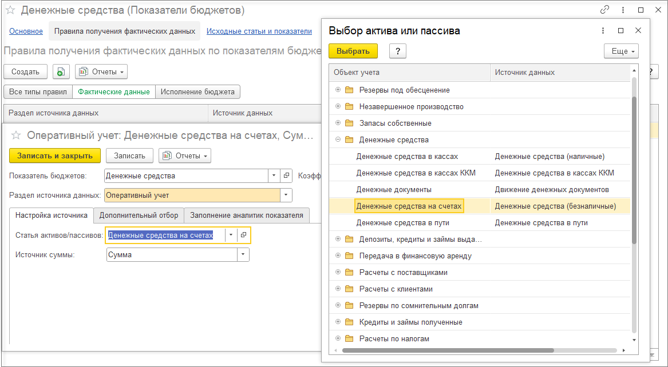Switch to Все типы правил filter
The image size is (668, 367).
coord(38,91)
